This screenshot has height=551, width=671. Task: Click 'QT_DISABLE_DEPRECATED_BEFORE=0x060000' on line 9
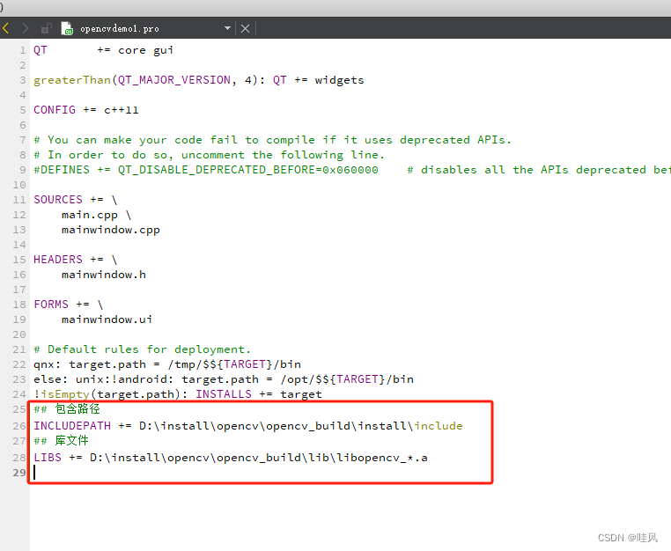click(x=248, y=170)
